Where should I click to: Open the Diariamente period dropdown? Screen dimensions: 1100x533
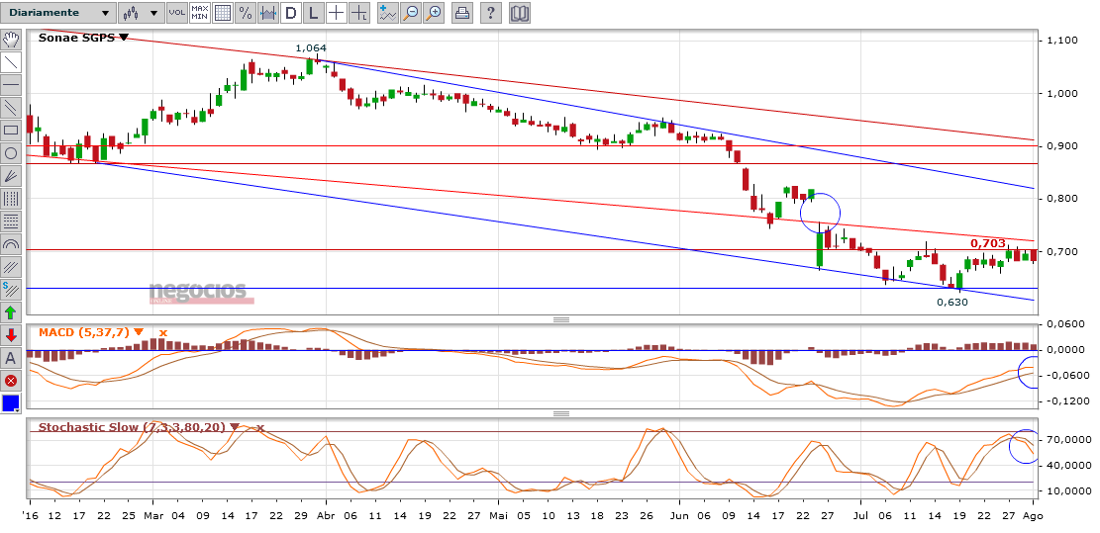58,13
